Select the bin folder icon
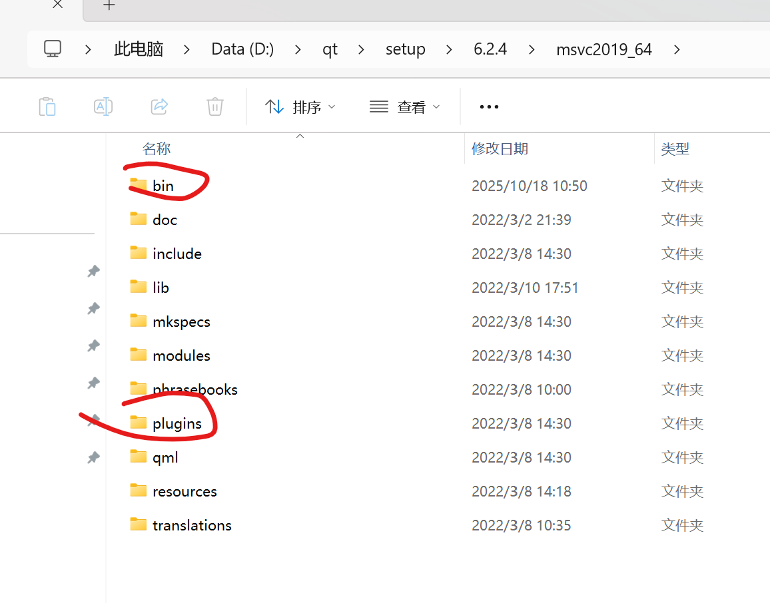Image resolution: width=770 pixels, height=603 pixels. pos(139,186)
